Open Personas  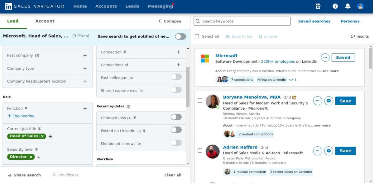click(350, 21)
